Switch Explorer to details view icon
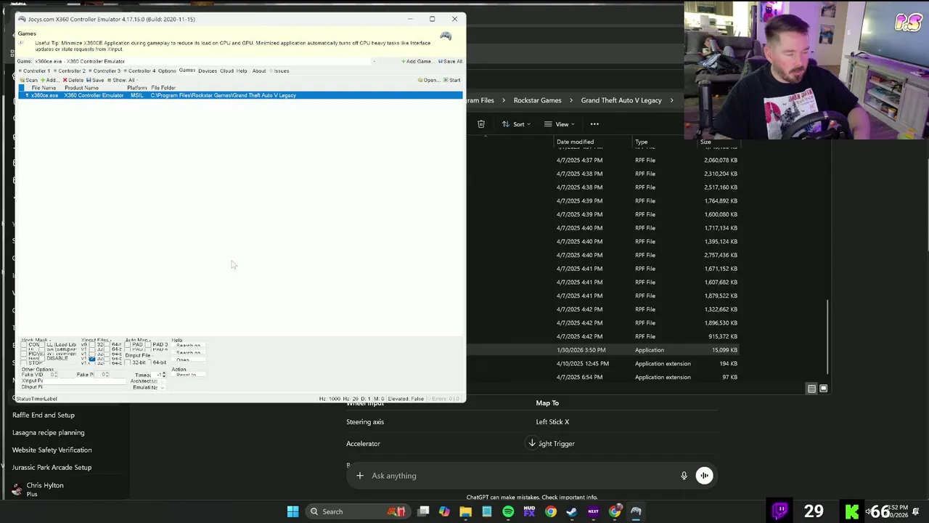The width and height of the screenshot is (929, 523). [811, 389]
